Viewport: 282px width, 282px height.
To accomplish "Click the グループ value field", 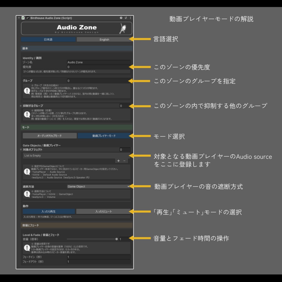I will click(99, 81).
